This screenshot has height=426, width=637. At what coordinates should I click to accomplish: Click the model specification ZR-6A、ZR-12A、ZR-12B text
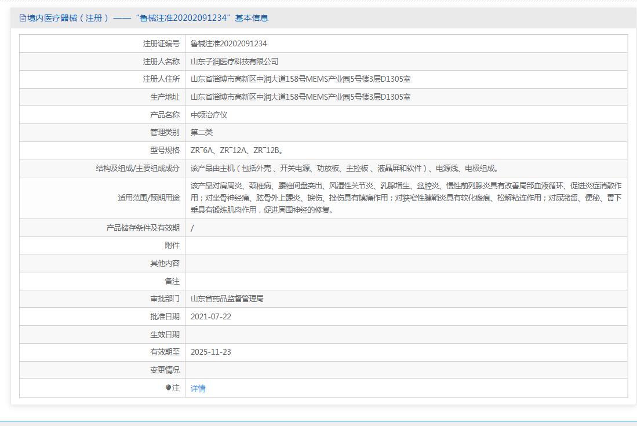(x=236, y=150)
